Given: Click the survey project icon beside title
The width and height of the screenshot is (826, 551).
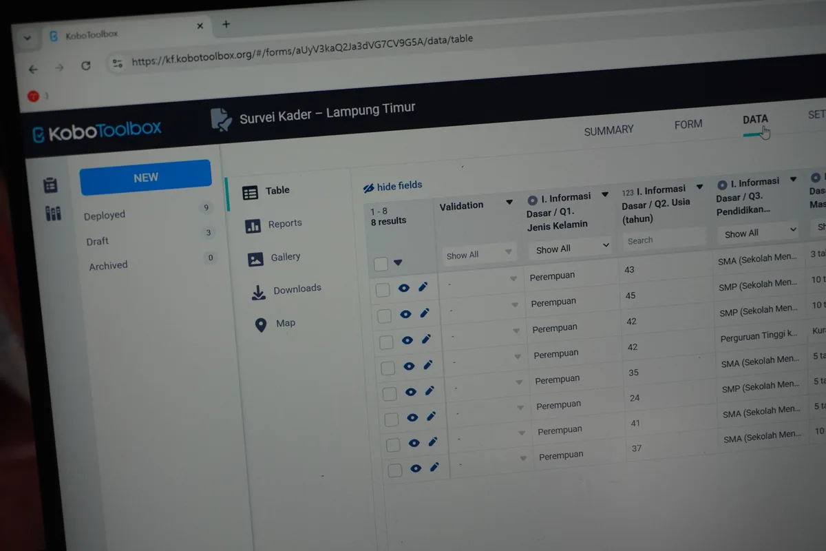Looking at the screenshot, I should tap(221, 119).
